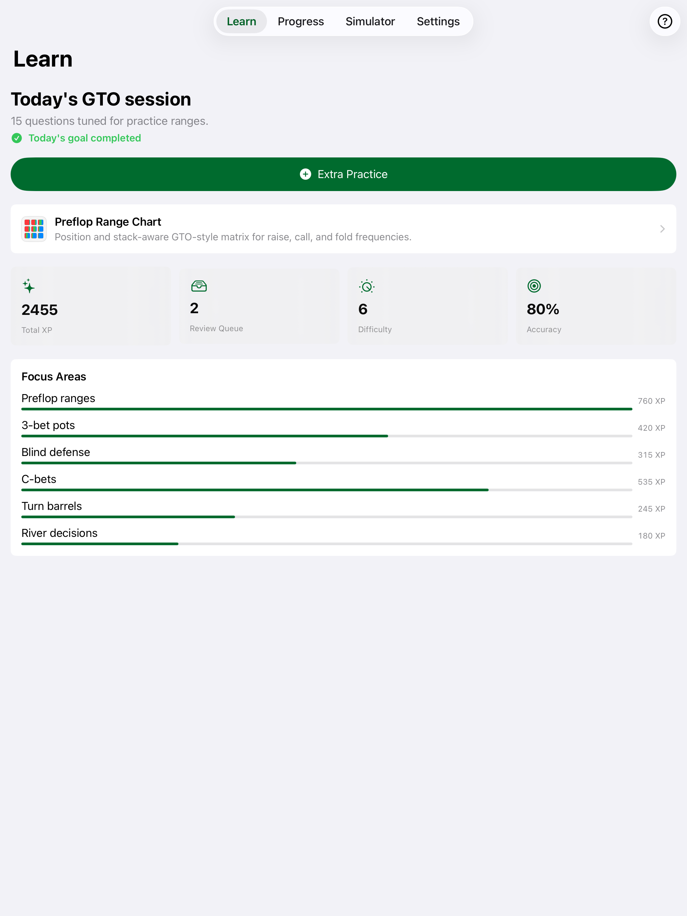Screen dimensions: 687x916
Task: Click the 'Focus Areas' heading
Action: point(54,376)
